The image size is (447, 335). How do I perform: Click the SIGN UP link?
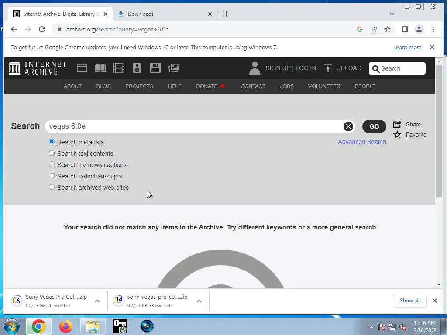[x=278, y=68]
